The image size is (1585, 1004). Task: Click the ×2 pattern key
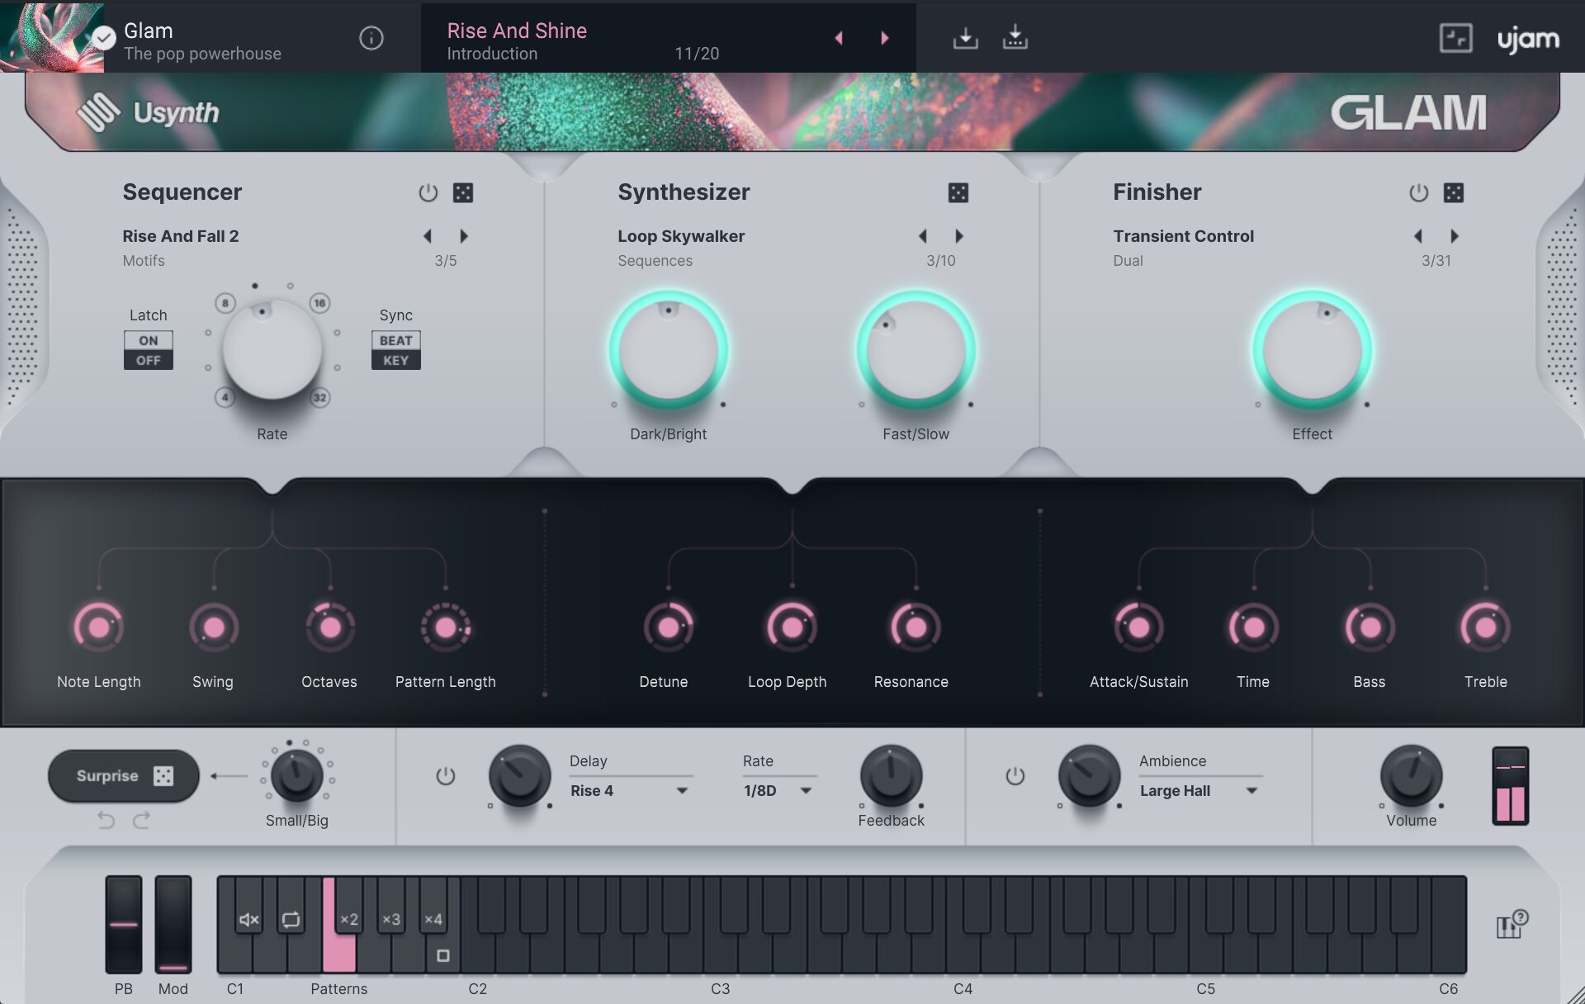[349, 906]
